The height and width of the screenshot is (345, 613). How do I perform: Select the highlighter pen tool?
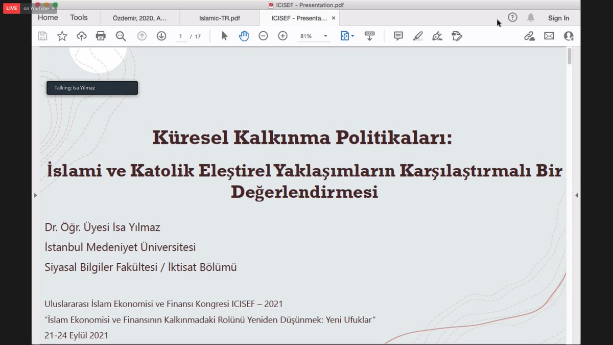click(x=418, y=36)
